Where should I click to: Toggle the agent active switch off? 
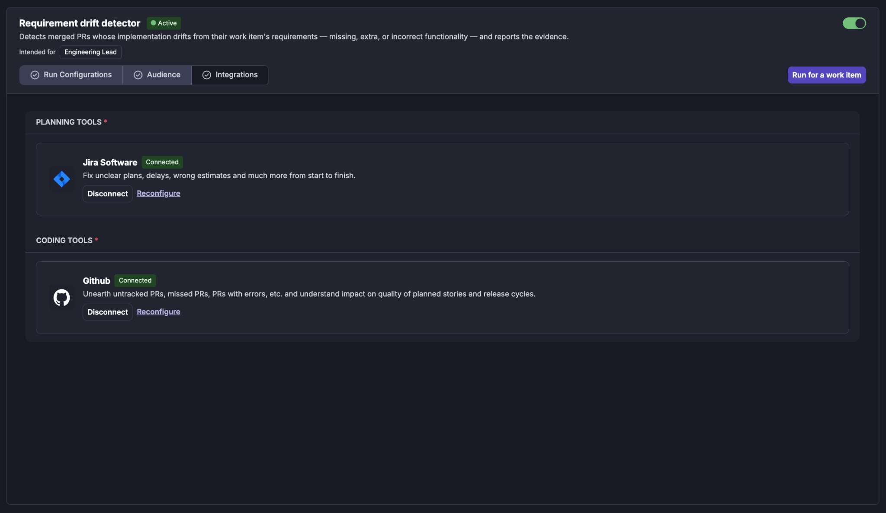click(x=854, y=23)
